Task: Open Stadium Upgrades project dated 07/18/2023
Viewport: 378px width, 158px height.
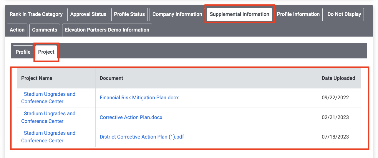Action: click(48, 137)
